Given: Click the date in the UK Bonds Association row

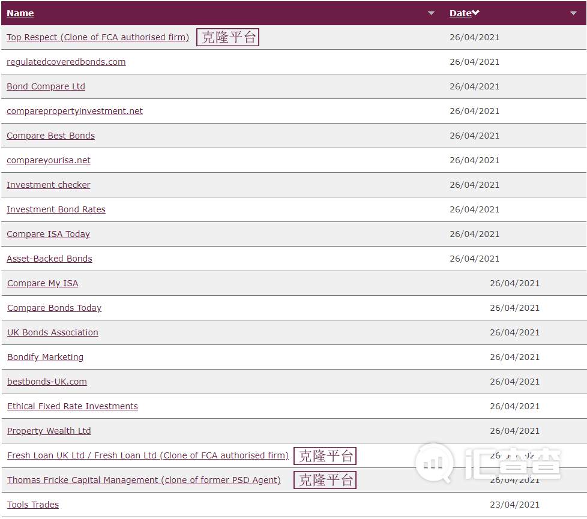Looking at the screenshot, I should 515,332.
